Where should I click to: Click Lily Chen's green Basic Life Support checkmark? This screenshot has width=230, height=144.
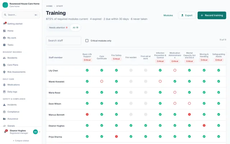(x=87, y=70)
